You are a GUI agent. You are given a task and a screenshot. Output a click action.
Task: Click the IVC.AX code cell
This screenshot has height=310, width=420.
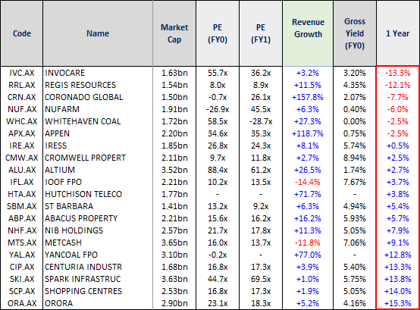pyautogui.click(x=22, y=73)
